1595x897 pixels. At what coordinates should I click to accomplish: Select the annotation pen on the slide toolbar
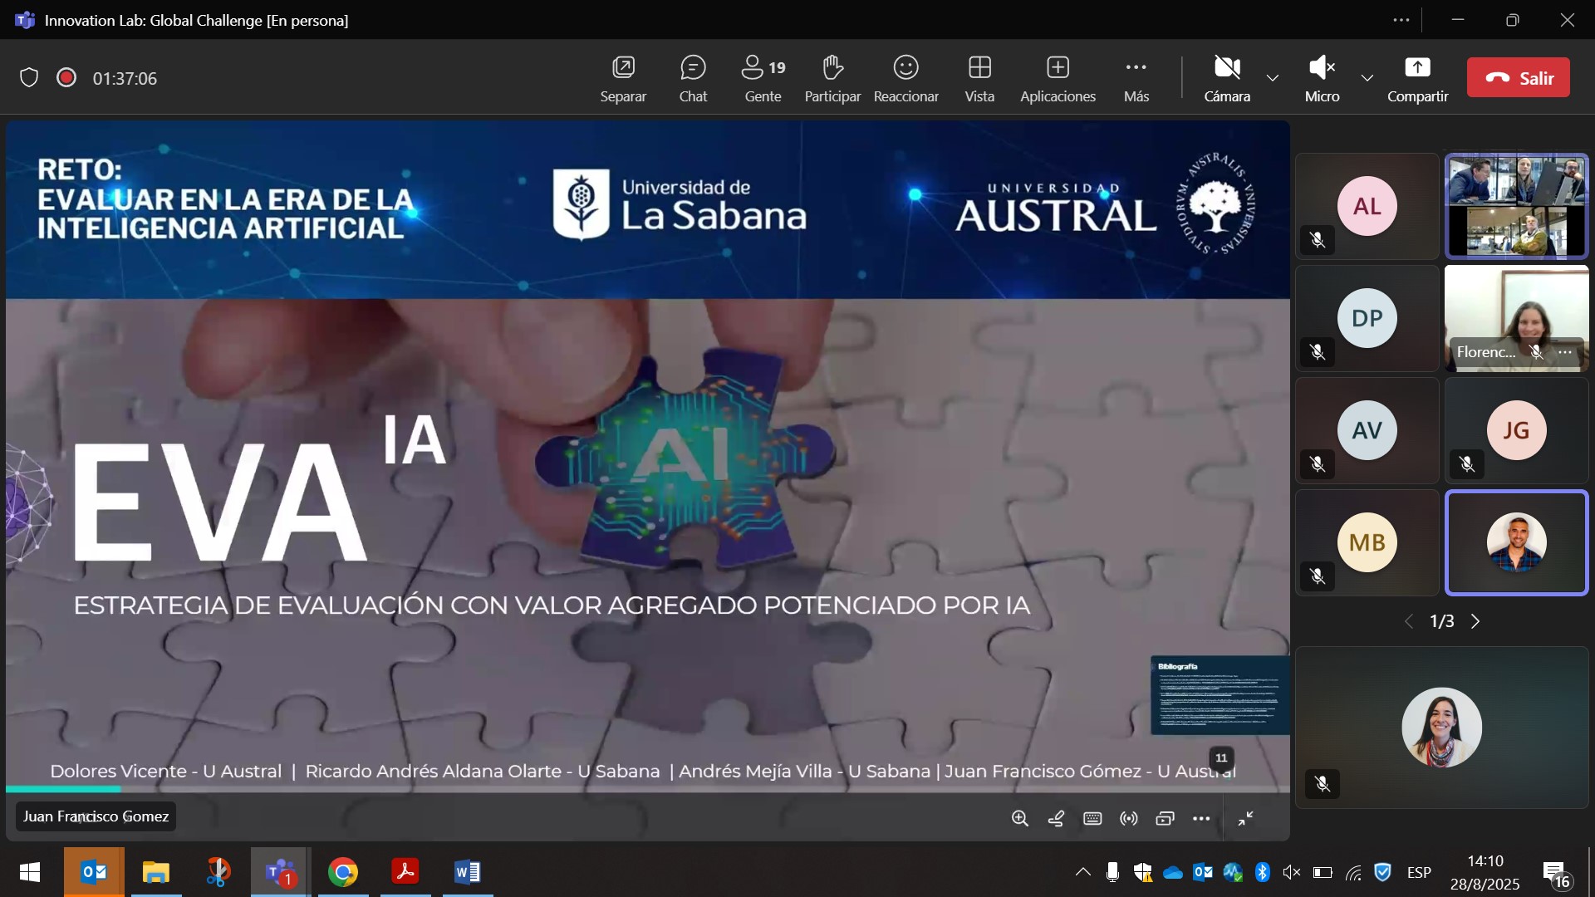click(x=1057, y=819)
